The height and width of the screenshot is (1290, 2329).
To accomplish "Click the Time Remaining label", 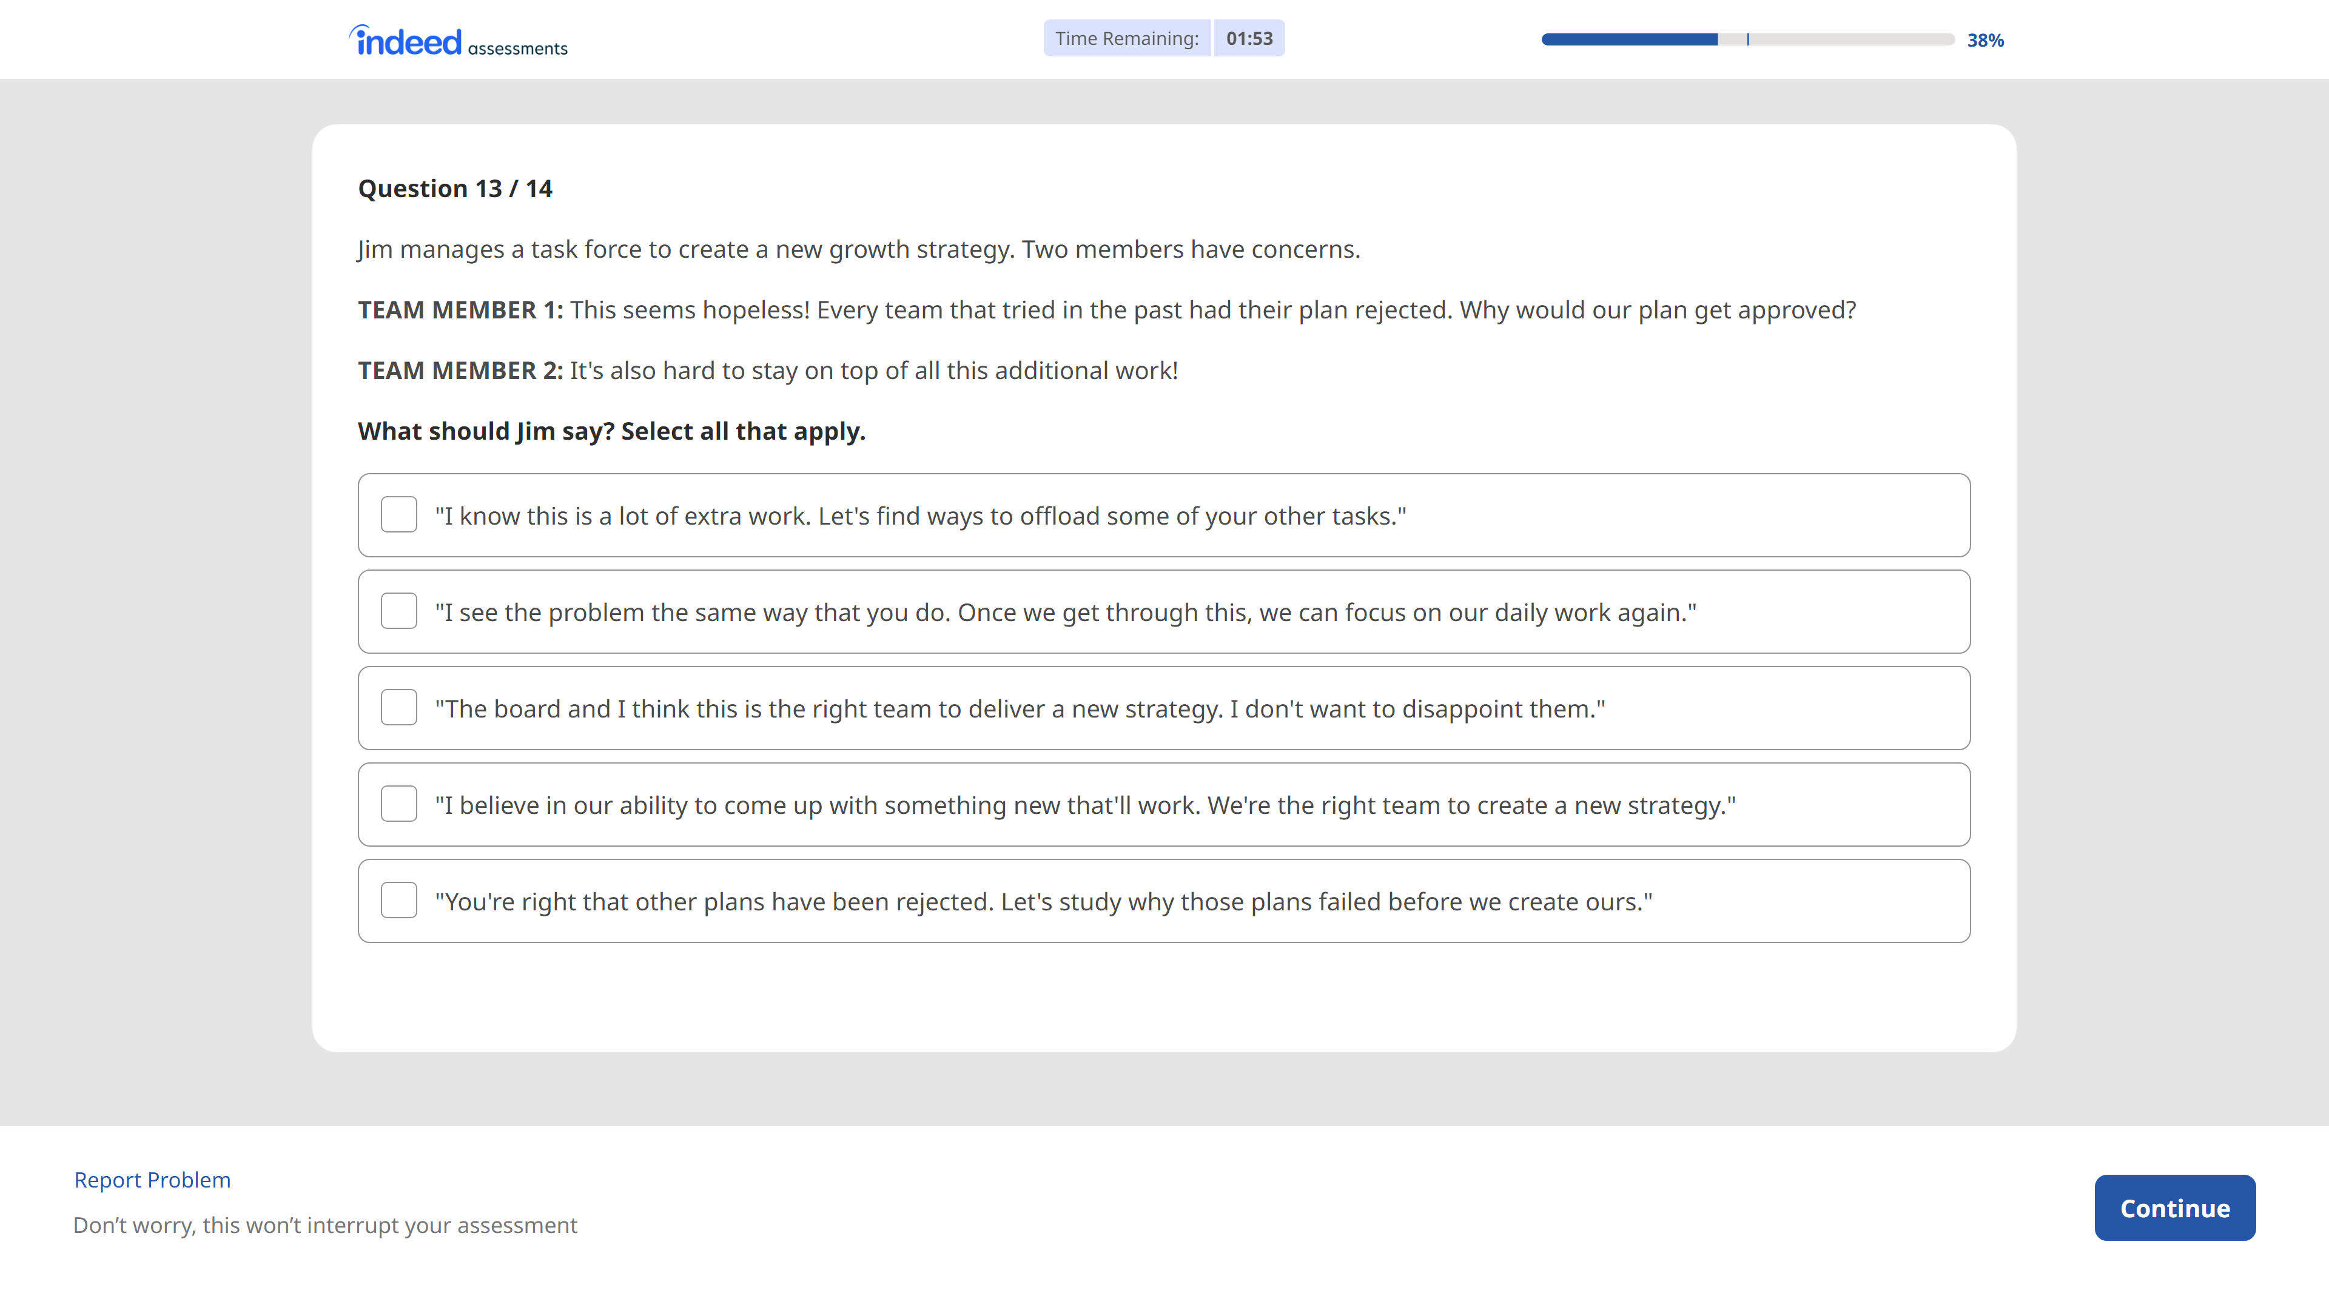I will (x=1126, y=38).
